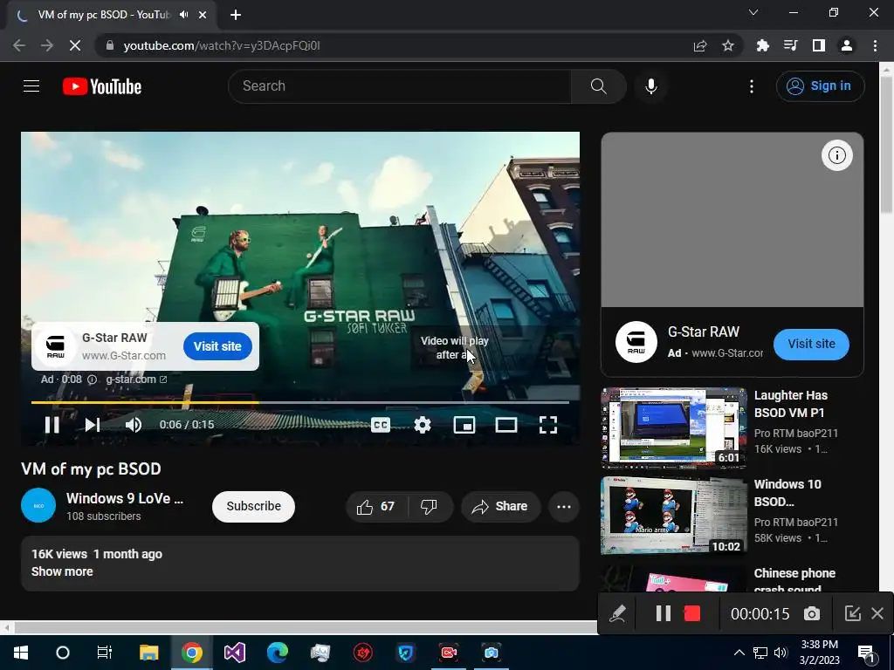Open Task View on taskbar
The width and height of the screenshot is (894, 670).
105,653
